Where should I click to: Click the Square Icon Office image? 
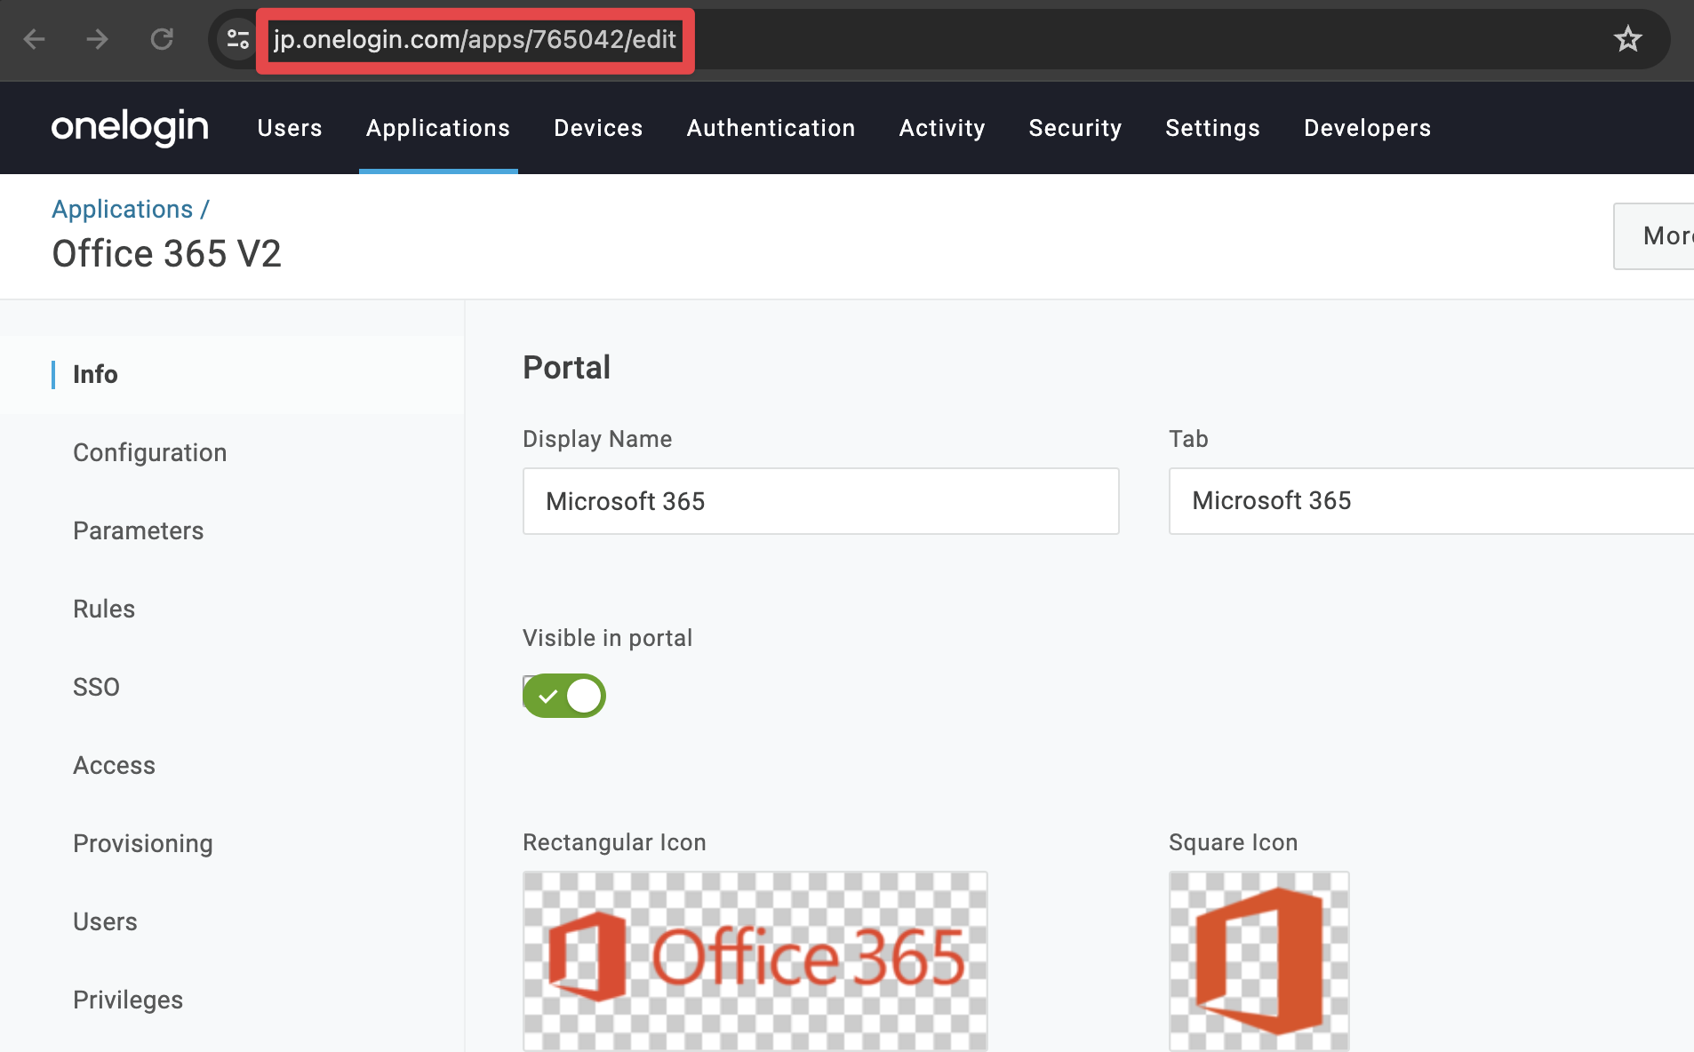click(1259, 961)
